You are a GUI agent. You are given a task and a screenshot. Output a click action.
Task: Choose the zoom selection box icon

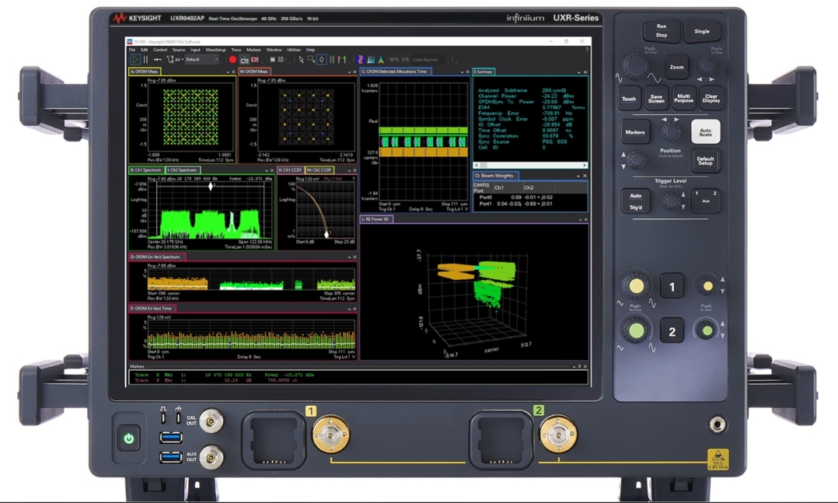(311, 60)
